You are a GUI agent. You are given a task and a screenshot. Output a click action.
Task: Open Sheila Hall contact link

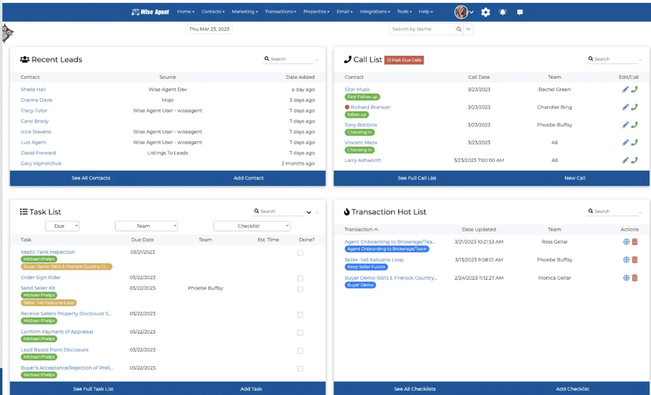(x=33, y=90)
